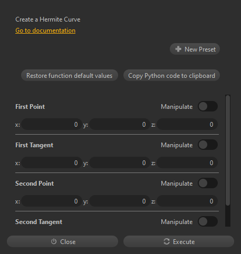Click the First Tangent x input field
The width and height of the screenshot is (241, 254).
pyautogui.click(x=52, y=162)
